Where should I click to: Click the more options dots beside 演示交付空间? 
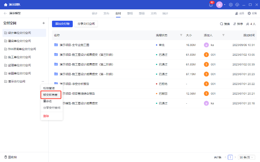pos(43,81)
